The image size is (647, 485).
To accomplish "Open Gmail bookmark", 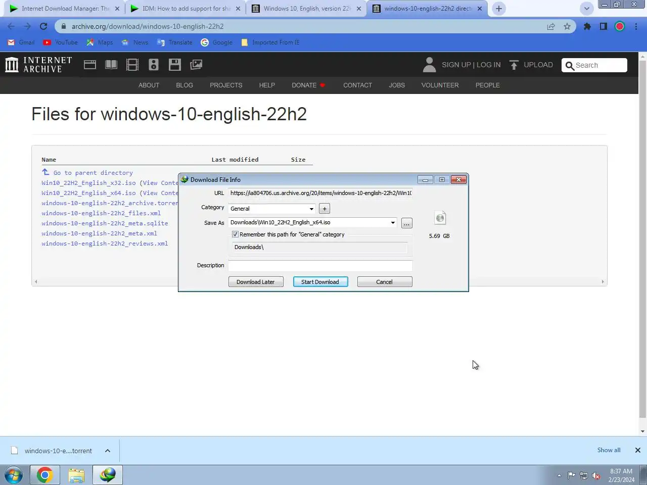I will point(21,42).
